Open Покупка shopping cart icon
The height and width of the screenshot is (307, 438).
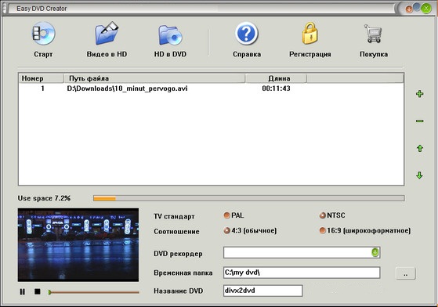pos(373,34)
